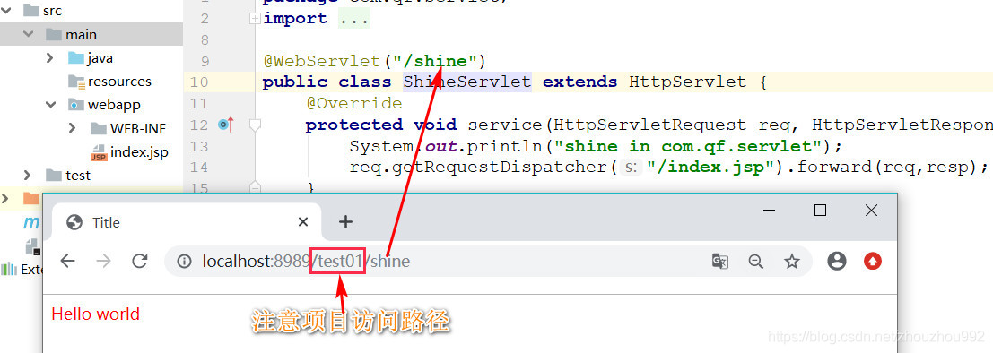993x353 pixels.
Task: Click the zoom magnifier icon in address bar
Action: point(755,262)
